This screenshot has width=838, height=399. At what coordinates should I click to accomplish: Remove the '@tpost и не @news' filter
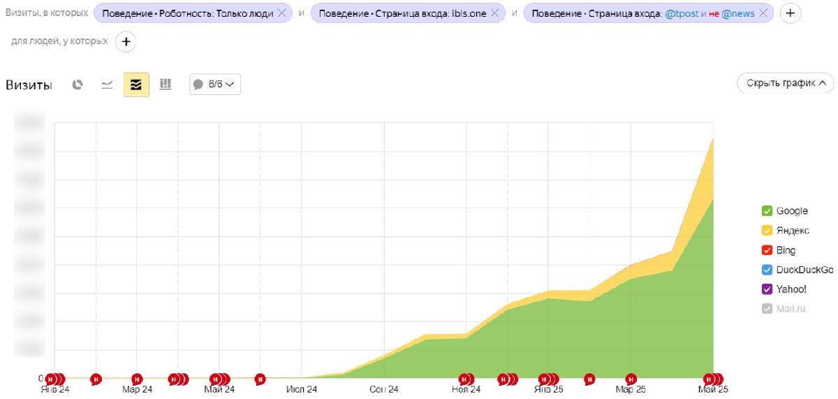763,13
